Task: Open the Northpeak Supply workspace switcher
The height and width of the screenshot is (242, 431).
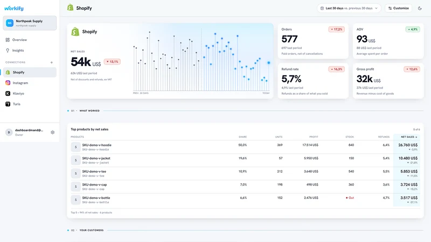Action: (30, 23)
